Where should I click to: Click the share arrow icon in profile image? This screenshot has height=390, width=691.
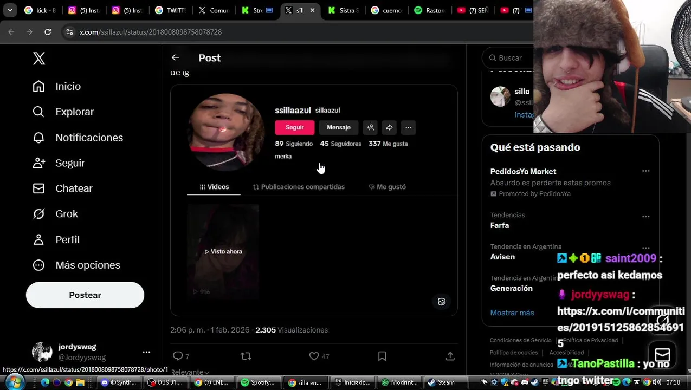click(x=389, y=127)
